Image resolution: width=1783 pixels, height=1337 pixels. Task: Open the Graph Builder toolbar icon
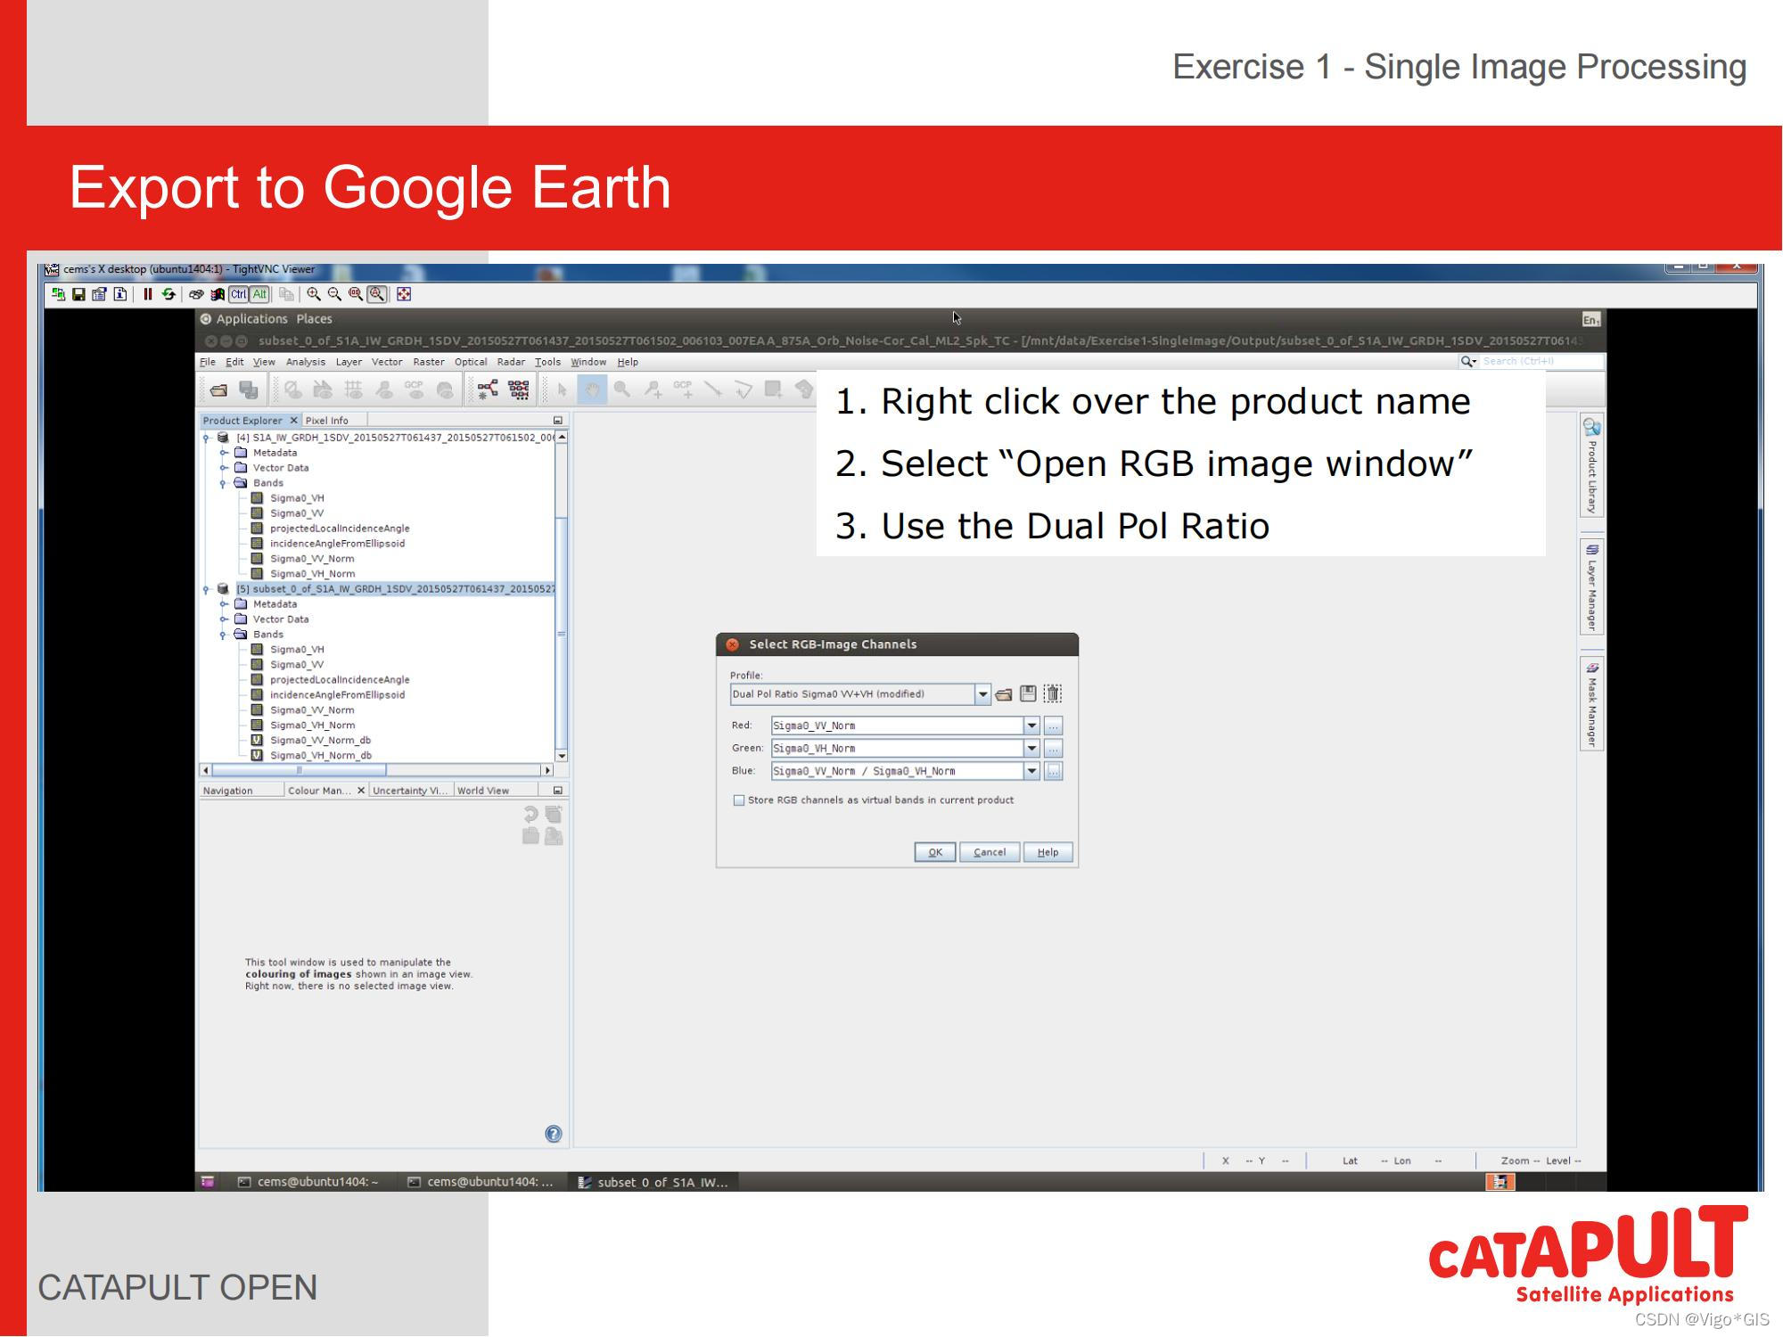point(488,390)
